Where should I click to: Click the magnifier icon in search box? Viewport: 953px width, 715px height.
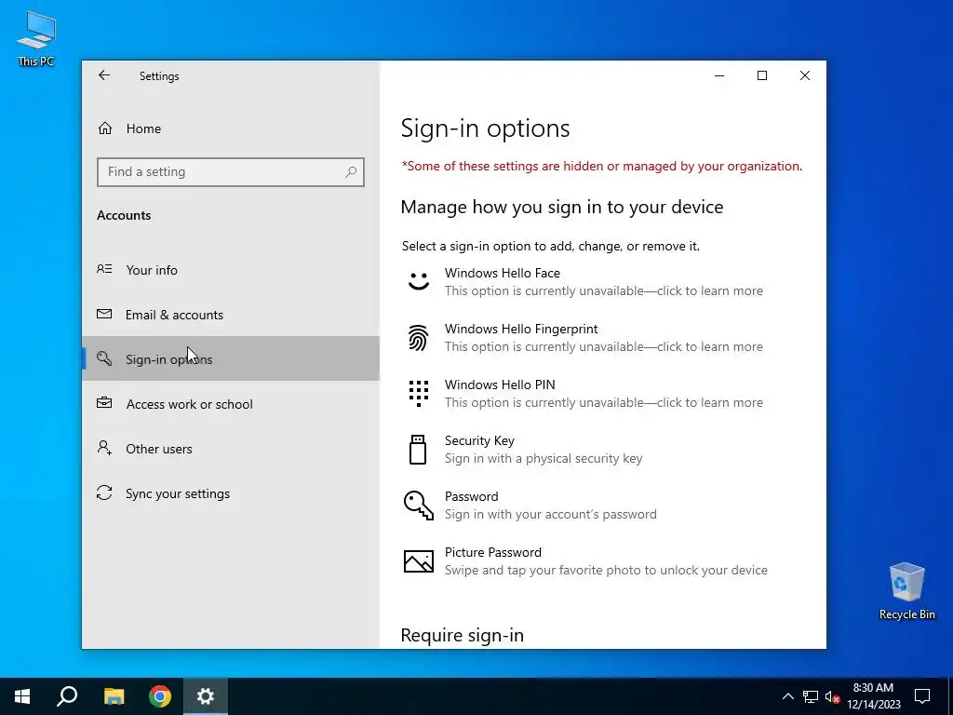[x=351, y=172]
